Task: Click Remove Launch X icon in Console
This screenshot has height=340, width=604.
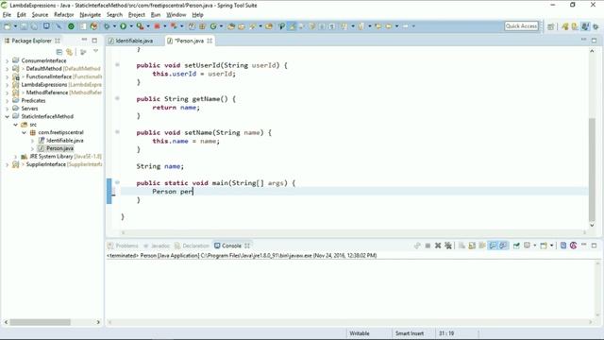Action: click(x=438, y=246)
